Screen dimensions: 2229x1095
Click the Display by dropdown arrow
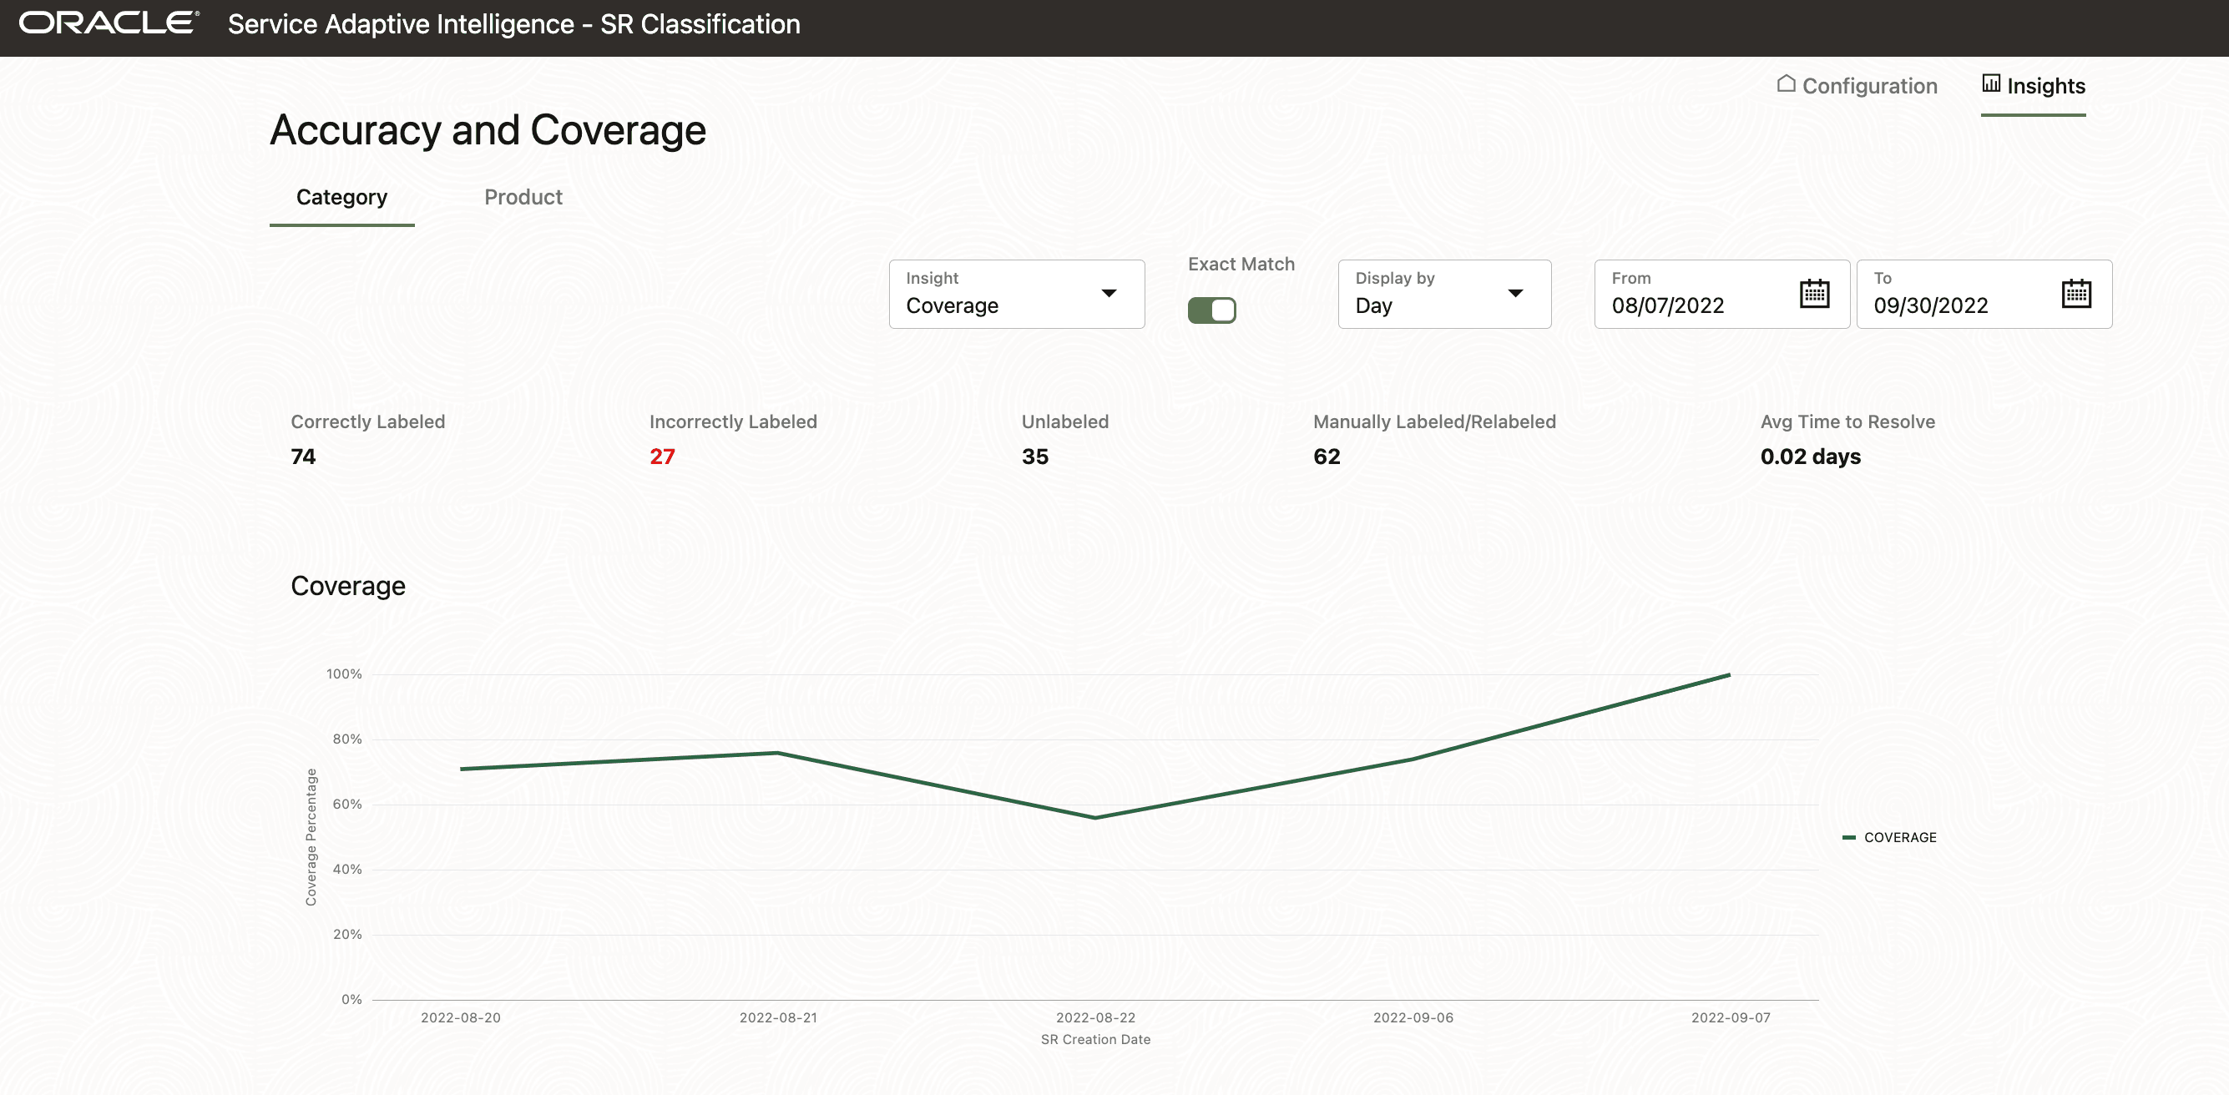[1515, 294]
